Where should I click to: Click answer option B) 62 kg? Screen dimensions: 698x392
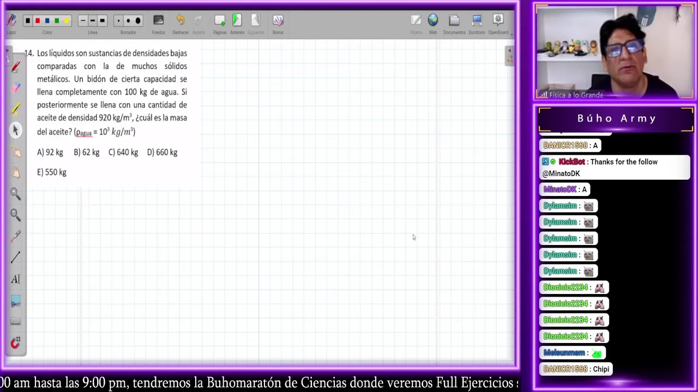pos(87,152)
